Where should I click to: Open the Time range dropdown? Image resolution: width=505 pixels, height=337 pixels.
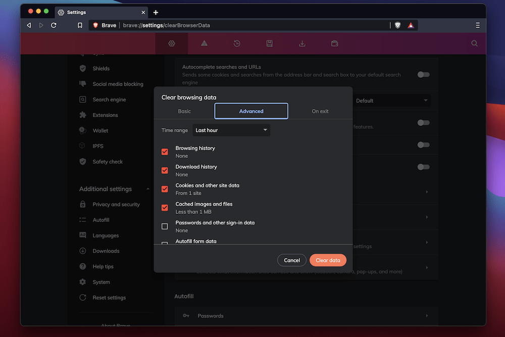point(231,130)
